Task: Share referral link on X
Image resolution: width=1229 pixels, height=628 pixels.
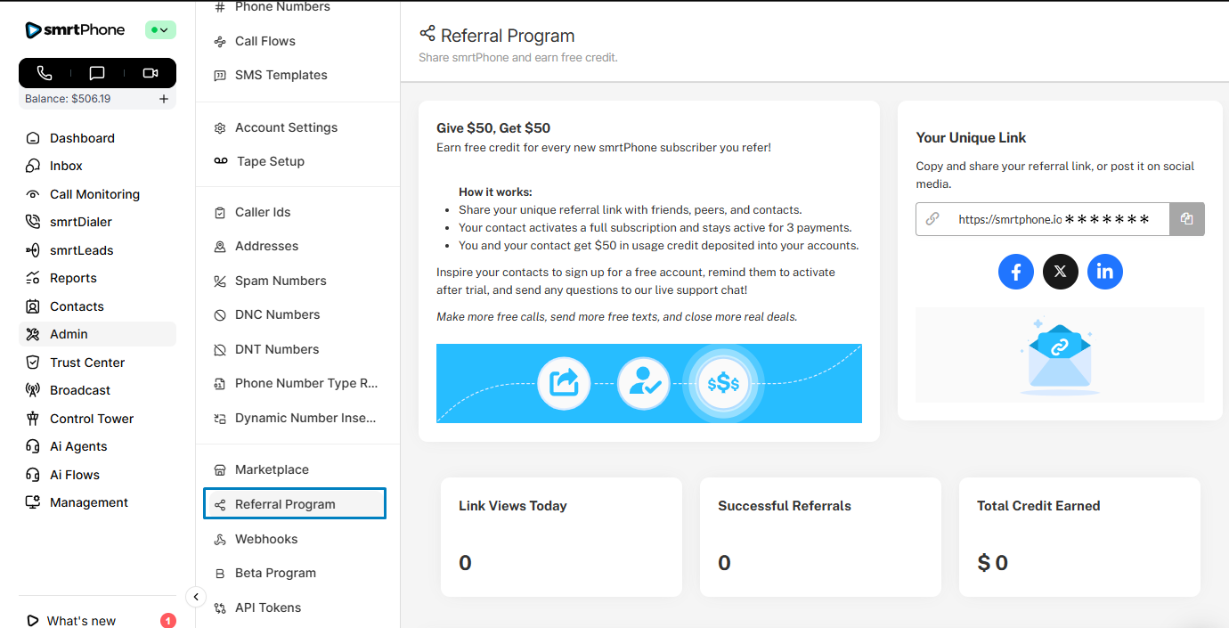Action: tap(1060, 272)
